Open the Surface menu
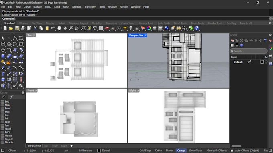This screenshot has height=153, width=273. tap(37, 7)
